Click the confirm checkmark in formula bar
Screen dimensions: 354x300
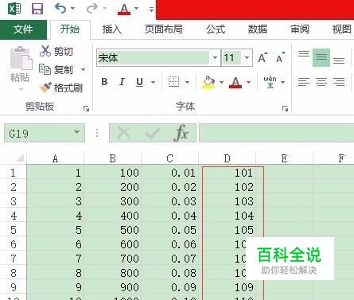coord(153,133)
